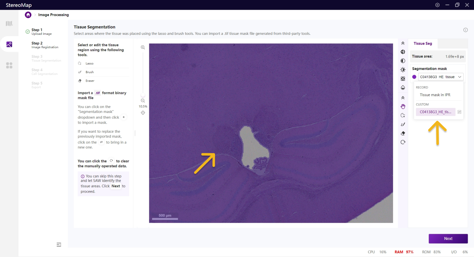Collapse the image adjustment tools group
Image resolution: width=474 pixels, height=257 pixels.
click(403, 43)
